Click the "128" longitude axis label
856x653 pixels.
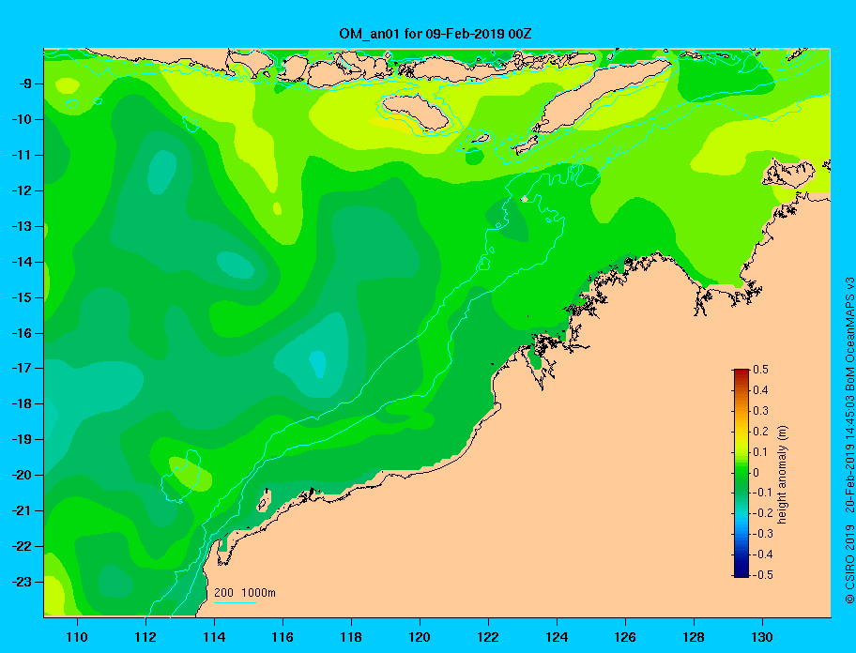pos(694,637)
